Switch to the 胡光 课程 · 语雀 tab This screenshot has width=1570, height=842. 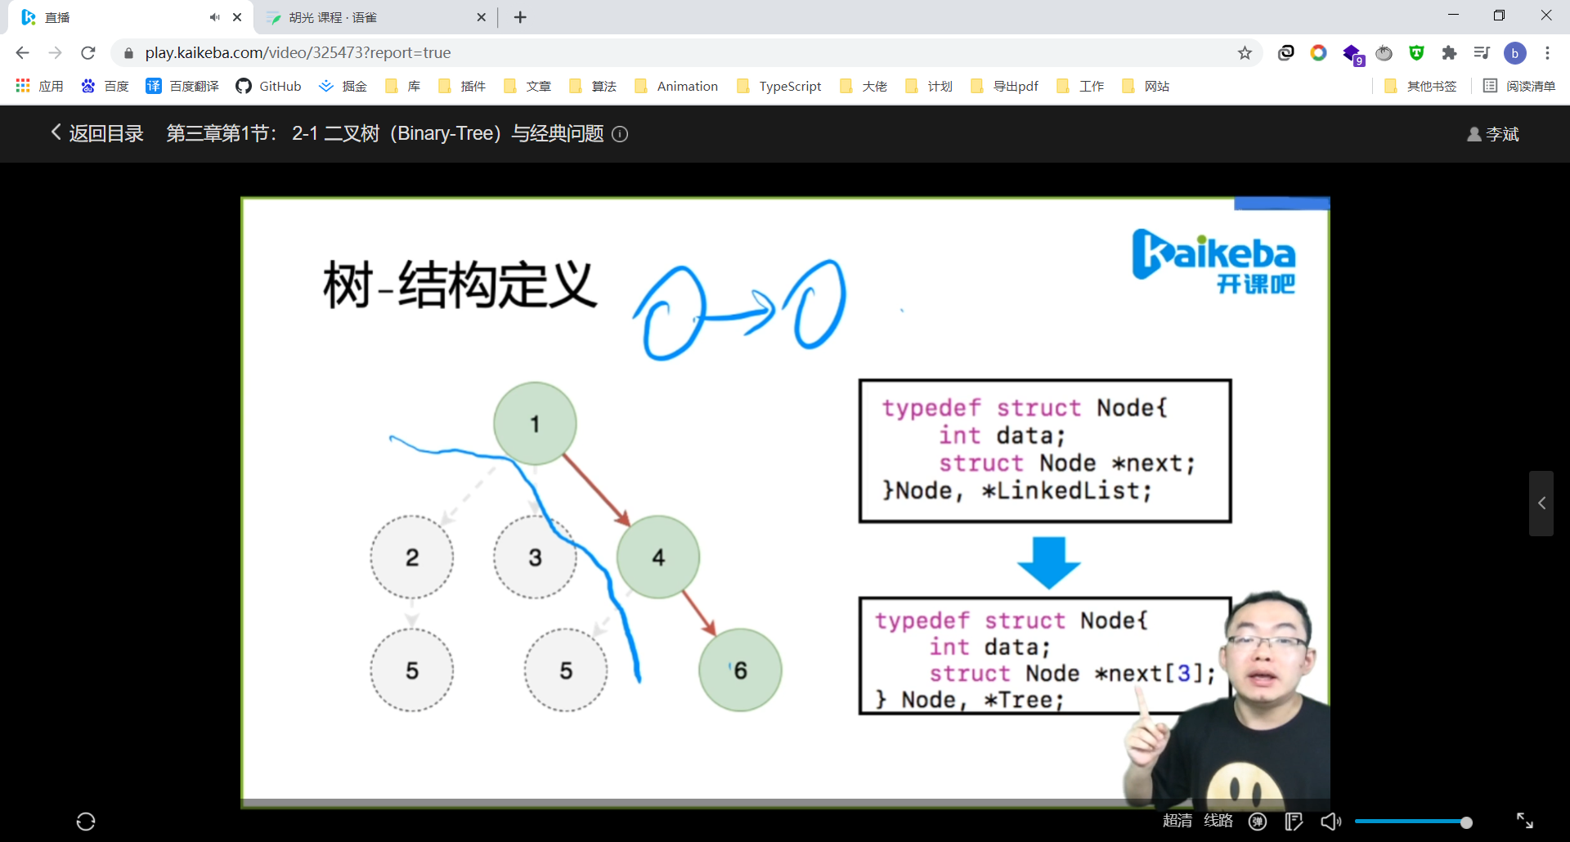click(376, 17)
